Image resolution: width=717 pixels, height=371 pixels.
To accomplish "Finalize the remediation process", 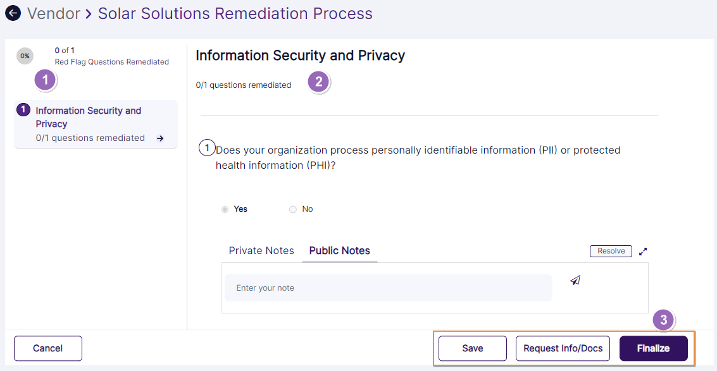I will pos(653,348).
